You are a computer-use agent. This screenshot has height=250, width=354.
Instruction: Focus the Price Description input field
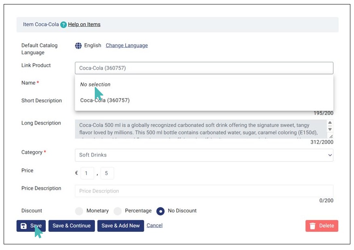(x=204, y=191)
